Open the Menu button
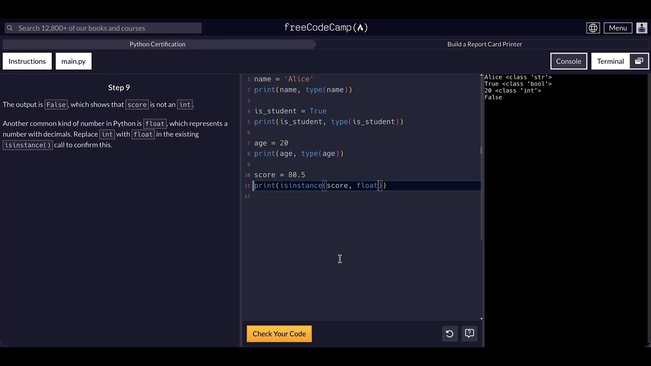Image resolution: width=651 pixels, height=366 pixels. tap(618, 28)
